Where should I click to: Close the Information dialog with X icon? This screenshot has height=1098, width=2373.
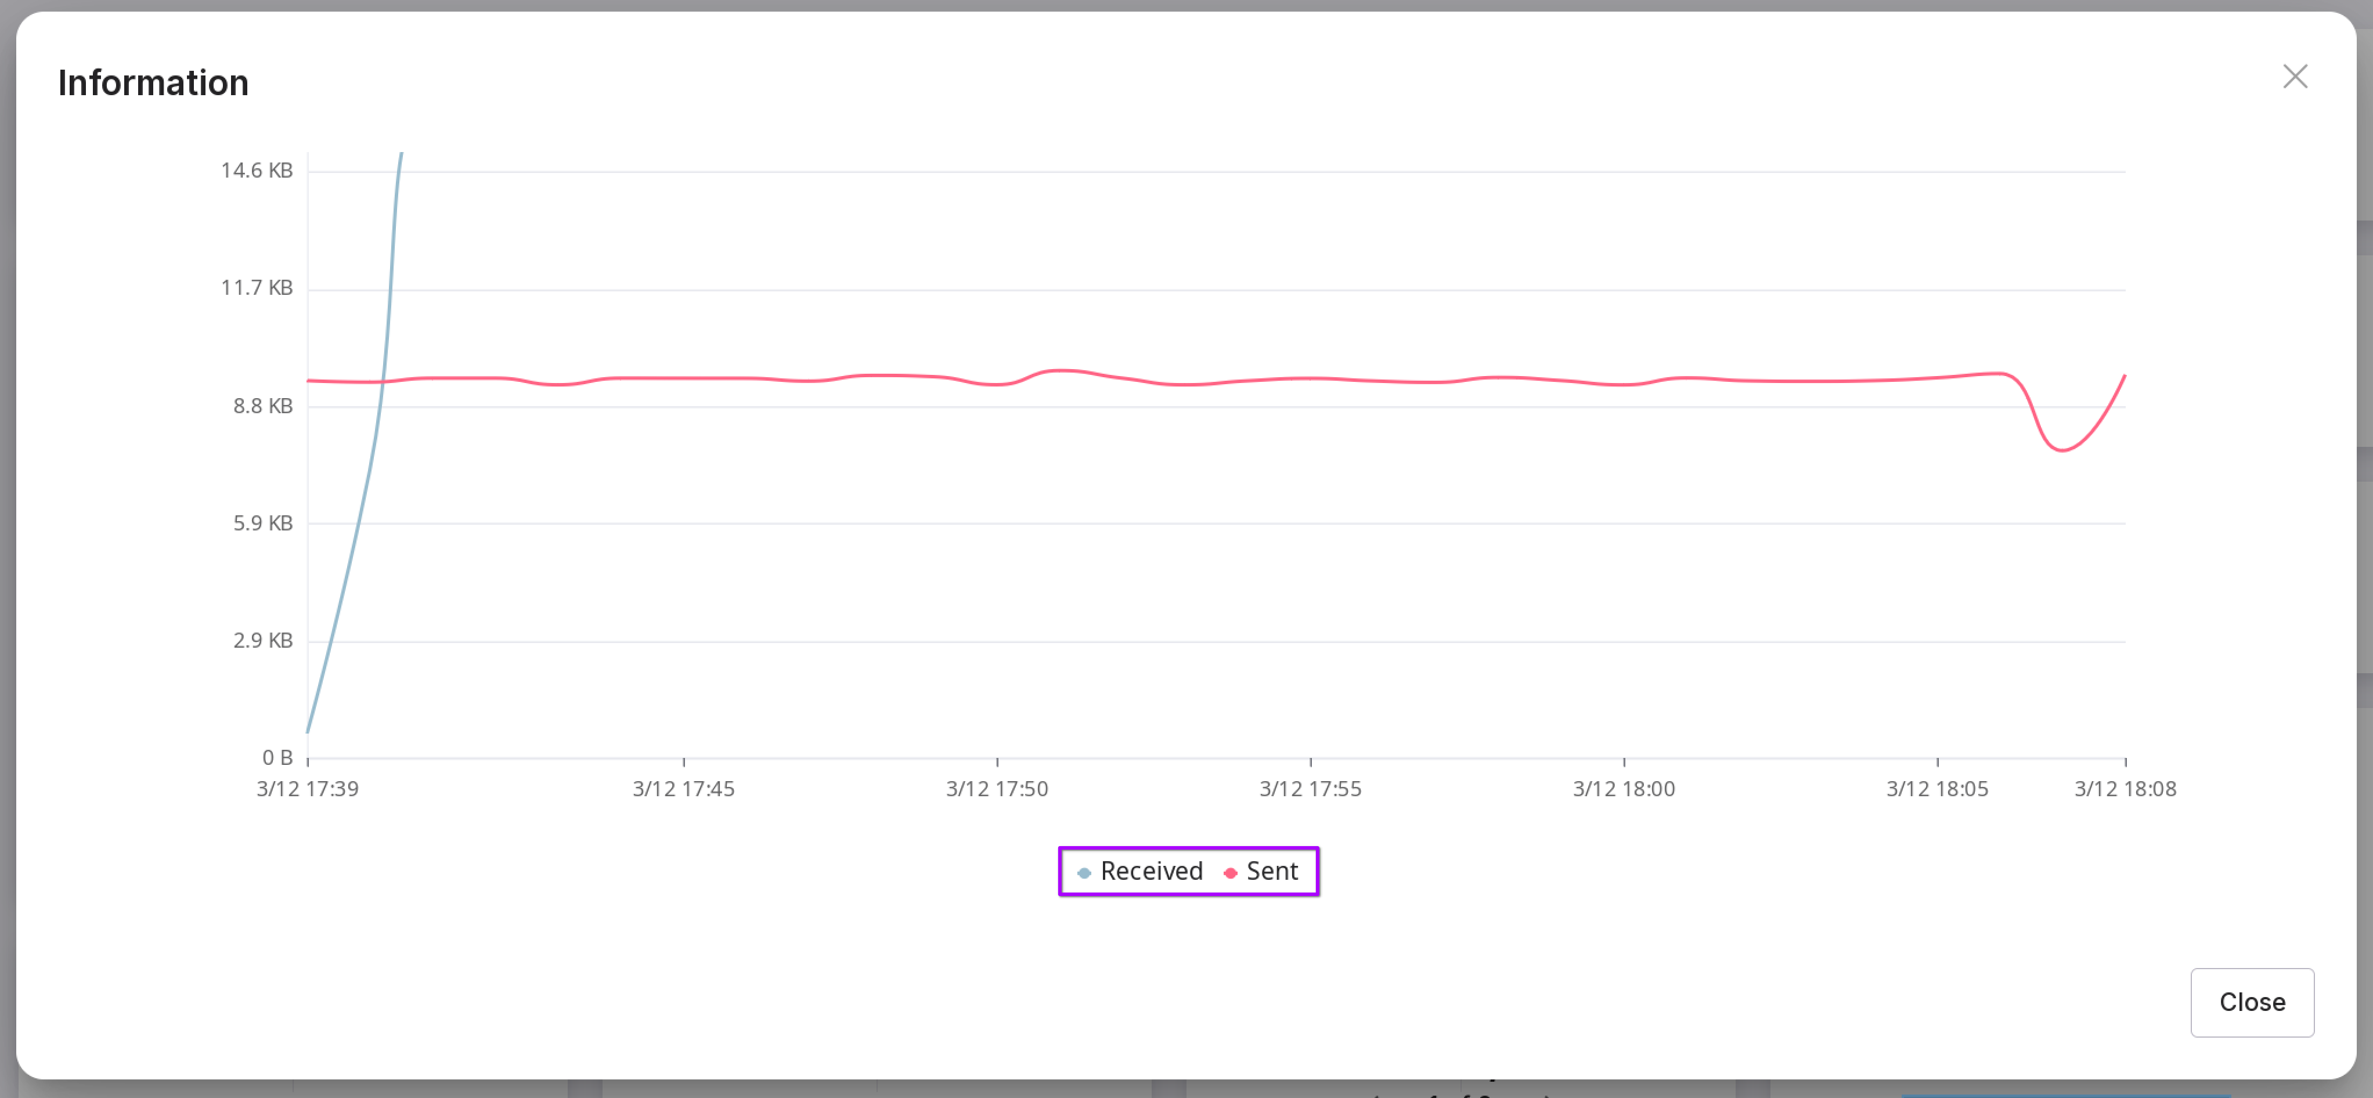point(2294,77)
